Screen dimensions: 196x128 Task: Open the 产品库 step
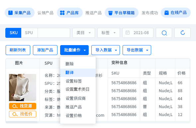point(70,13)
